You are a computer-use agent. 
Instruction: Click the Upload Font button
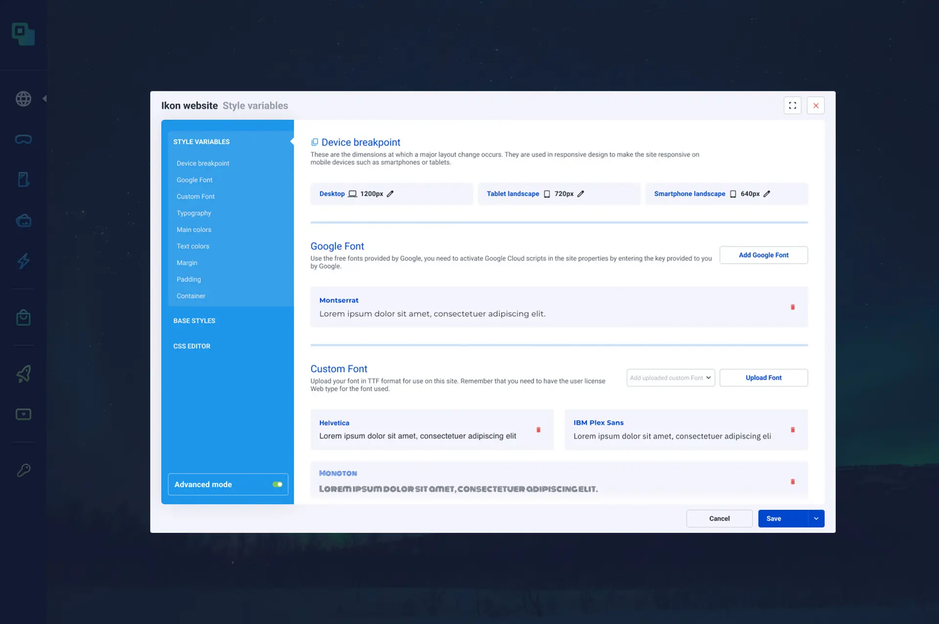tap(763, 377)
